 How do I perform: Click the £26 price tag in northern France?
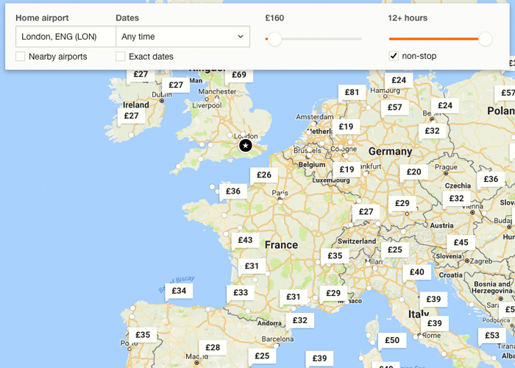[x=263, y=175]
